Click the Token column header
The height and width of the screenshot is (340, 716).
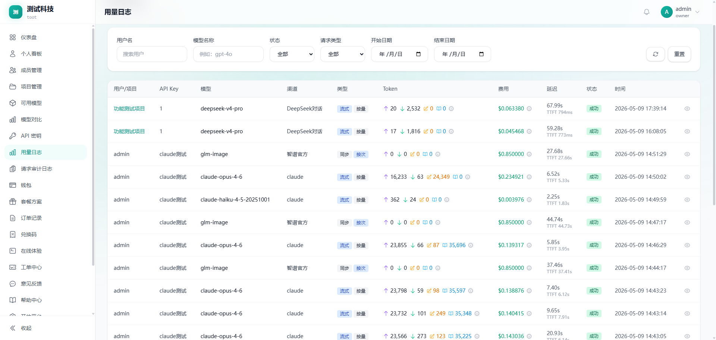(390, 89)
